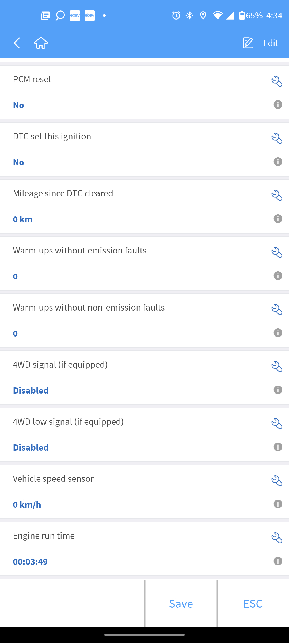289x643 pixels.
Task: Select the 4WD signal Disabled value
Action: point(31,390)
